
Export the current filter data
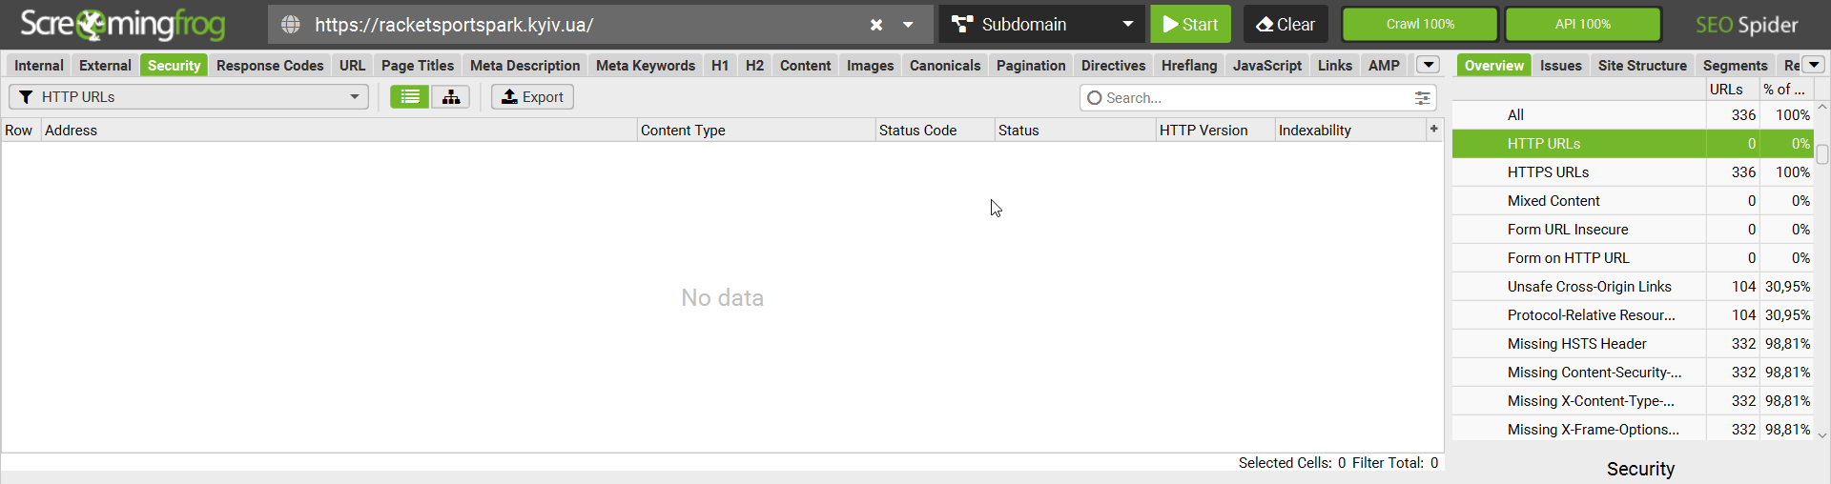[x=532, y=97]
